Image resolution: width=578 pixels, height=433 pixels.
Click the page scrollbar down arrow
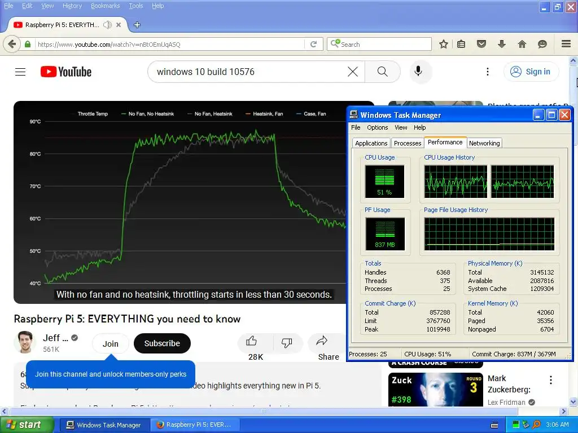573,401
